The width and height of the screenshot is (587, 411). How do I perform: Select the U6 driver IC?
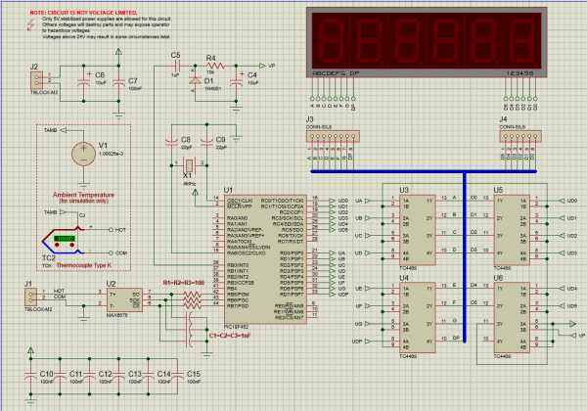click(512, 317)
